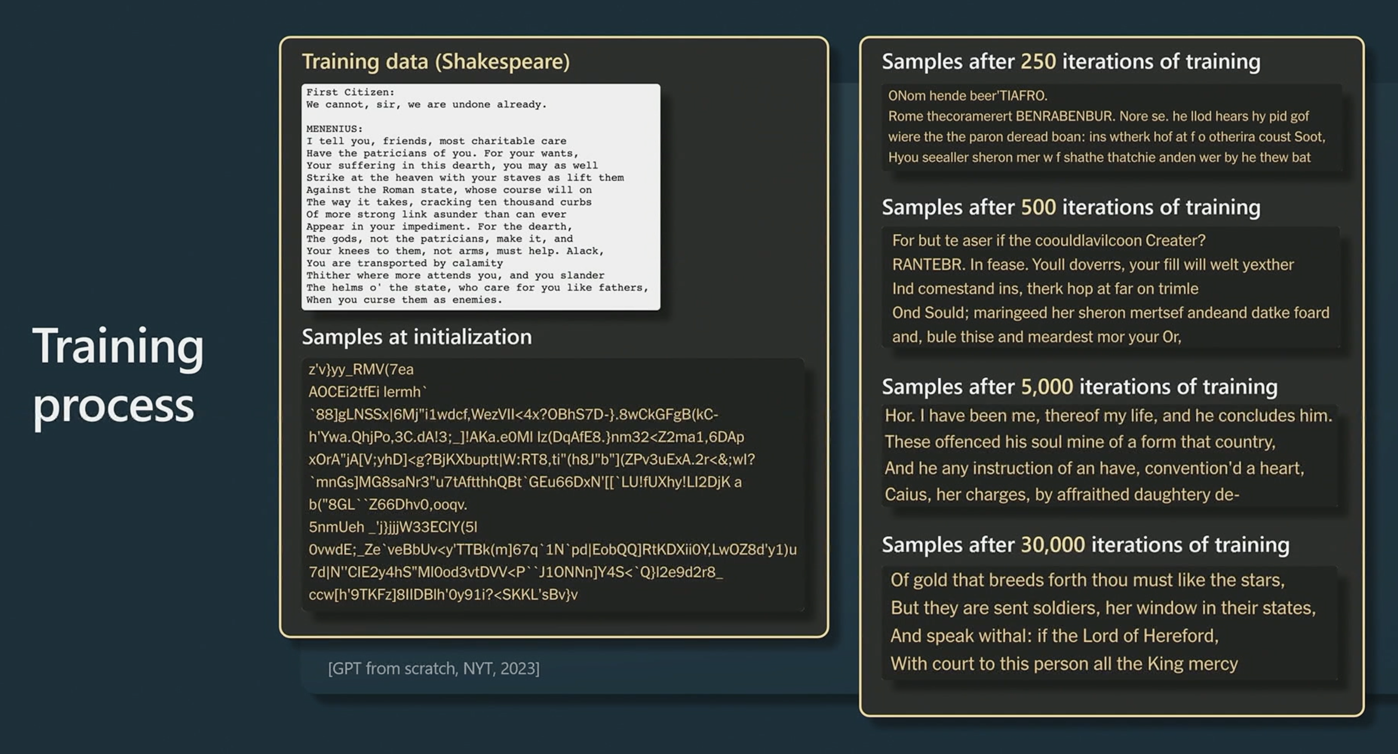Click line 'and, bule thise and meardest mor your Or,'

(1037, 337)
